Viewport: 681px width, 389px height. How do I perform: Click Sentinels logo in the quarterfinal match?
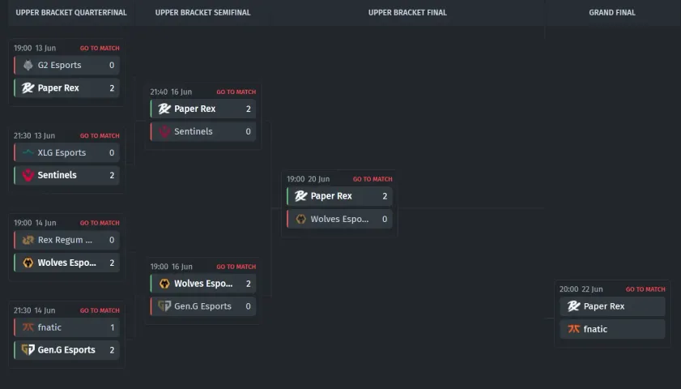click(28, 175)
